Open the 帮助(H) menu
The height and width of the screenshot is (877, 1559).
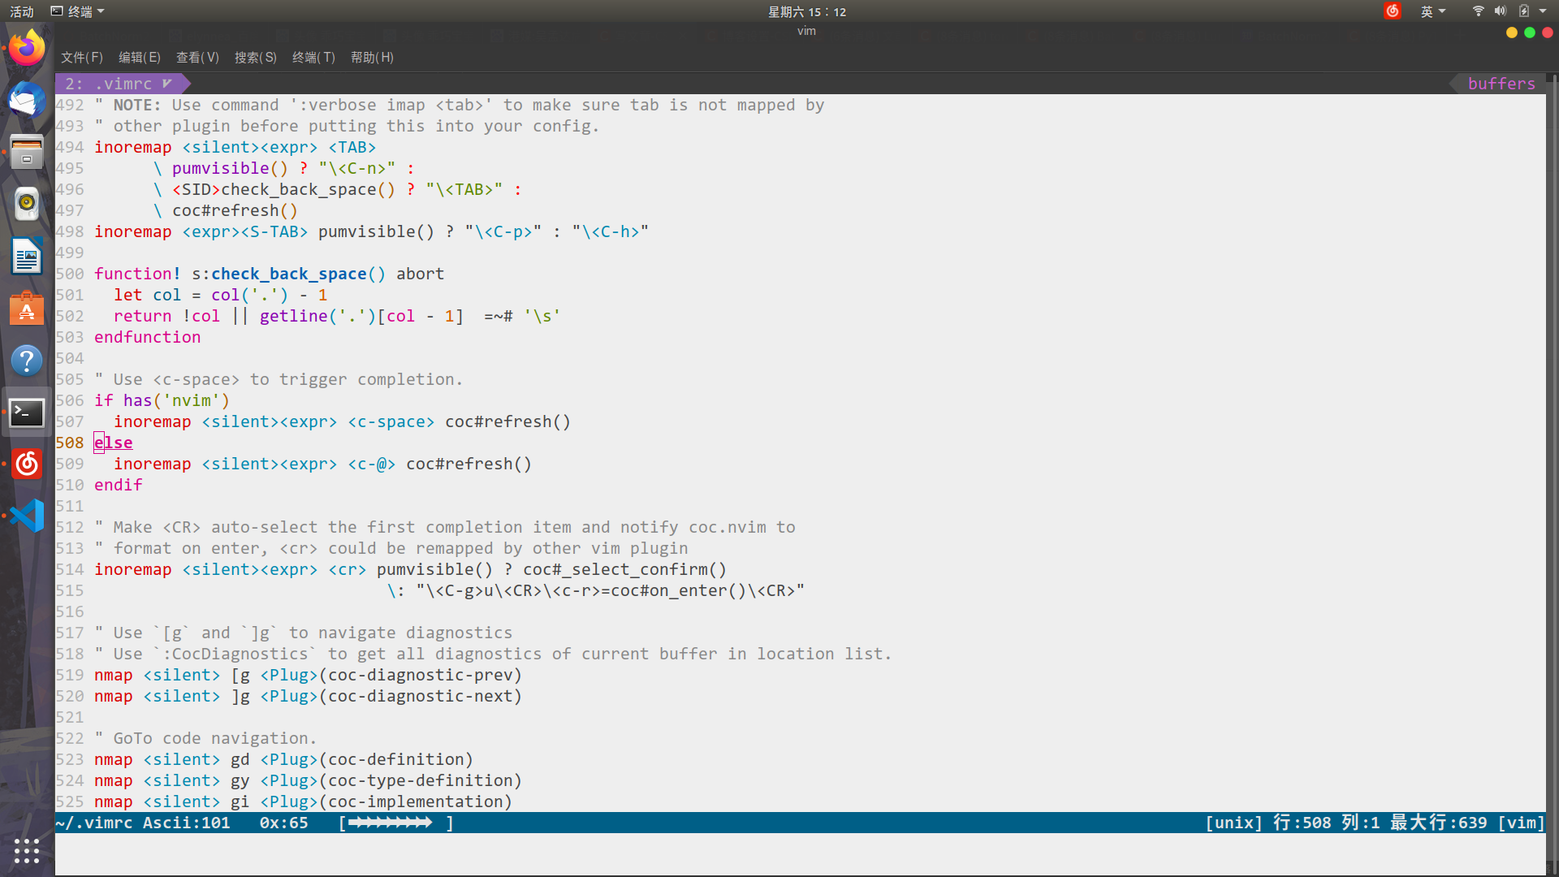click(372, 58)
